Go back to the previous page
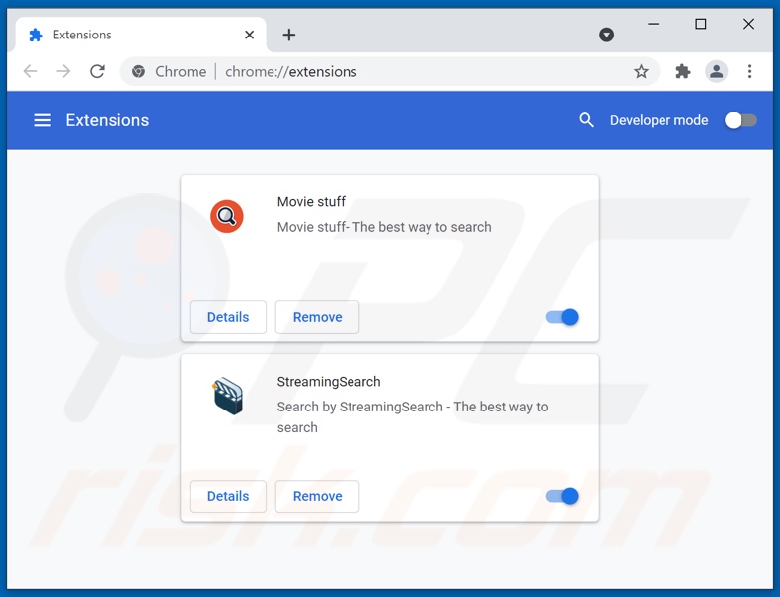This screenshot has height=597, width=780. coord(31,71)
